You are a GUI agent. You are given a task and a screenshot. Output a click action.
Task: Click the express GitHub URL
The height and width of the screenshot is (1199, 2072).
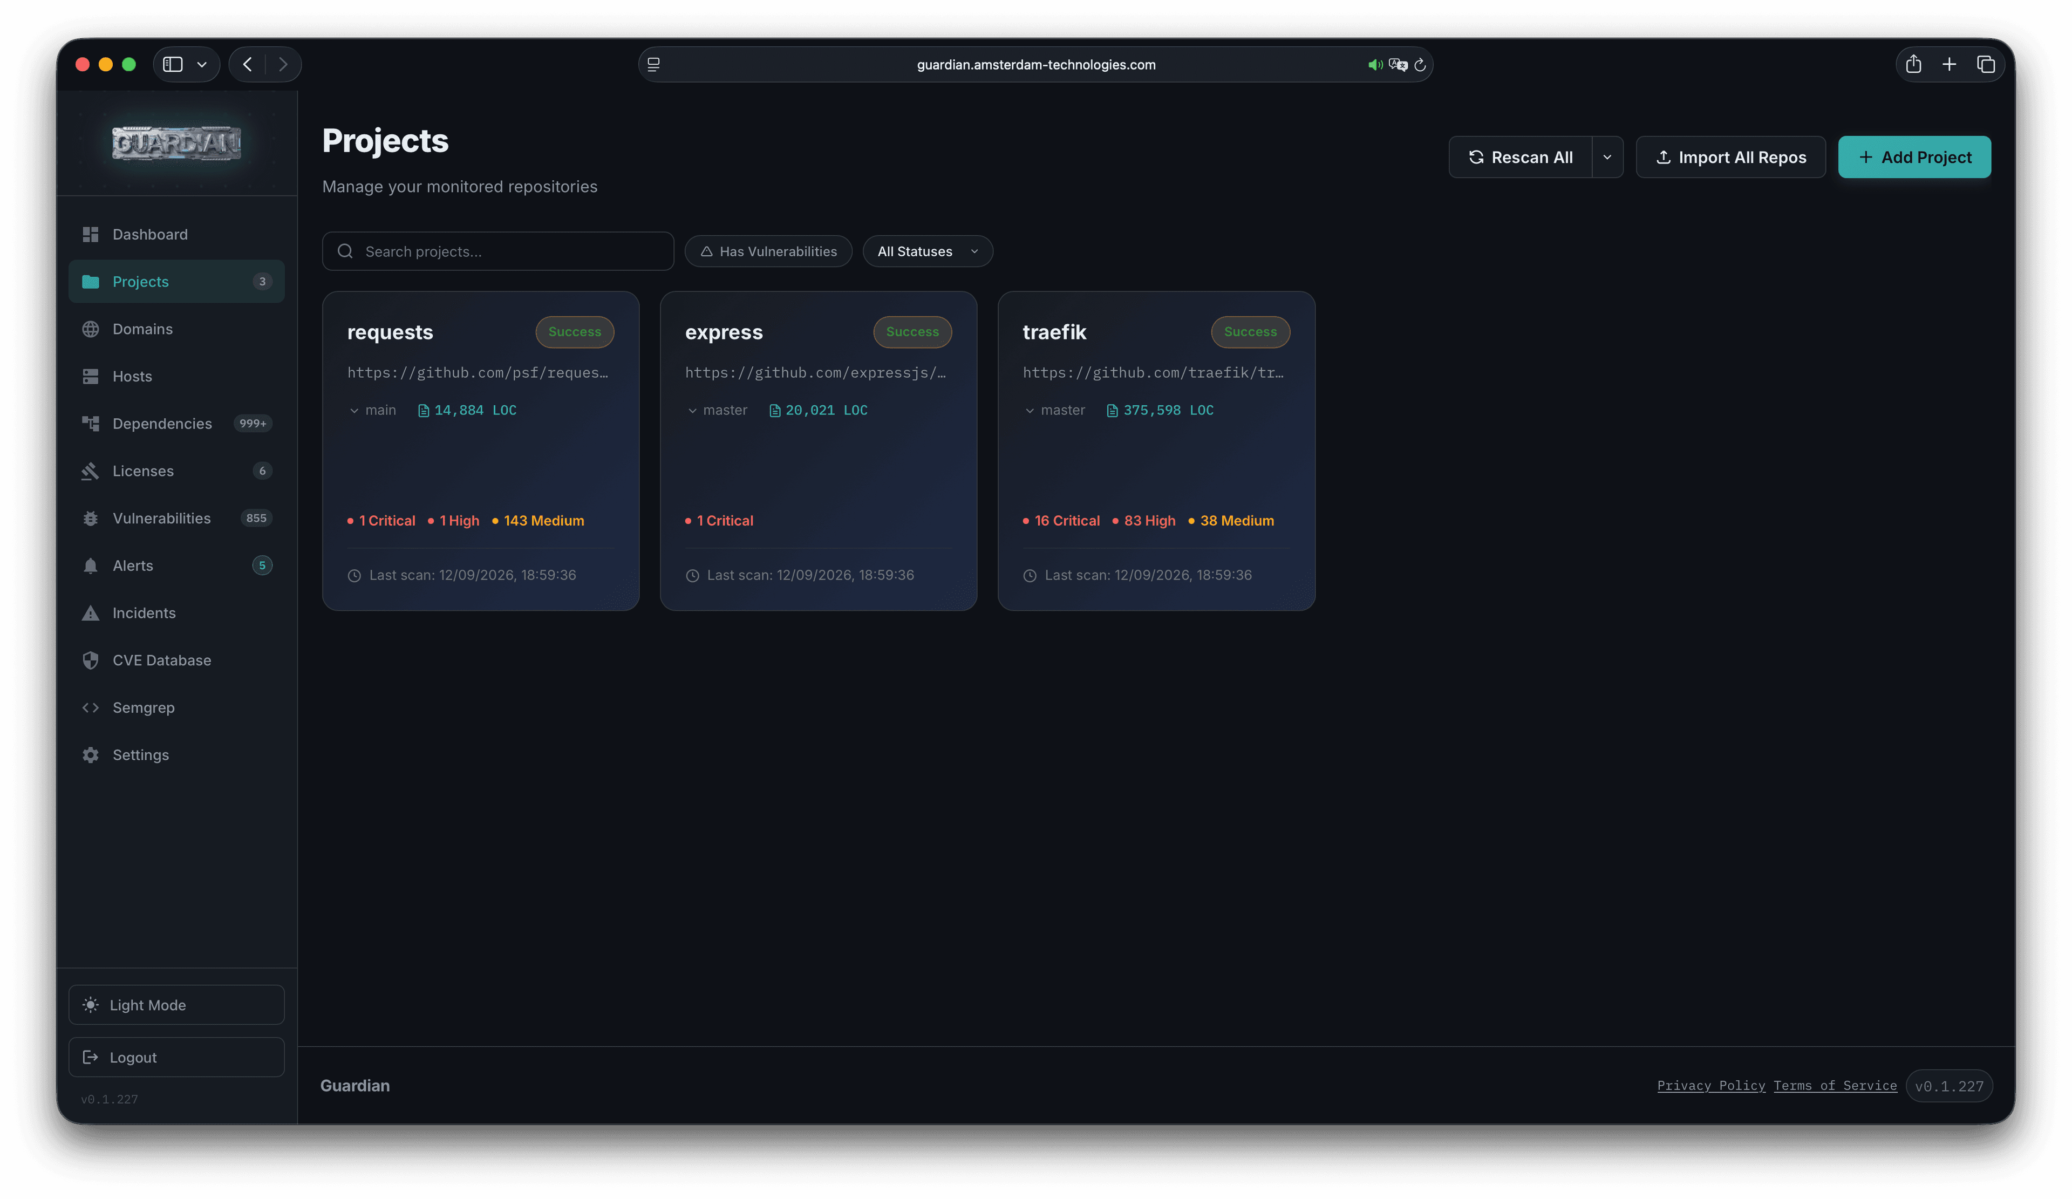pyautogui.click(x=816, y=372)
